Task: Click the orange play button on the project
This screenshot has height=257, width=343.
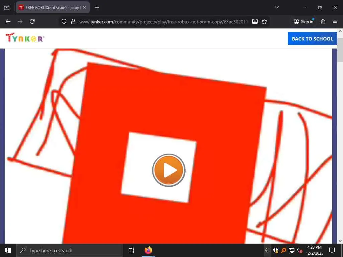Action: [x=169, y=170]
